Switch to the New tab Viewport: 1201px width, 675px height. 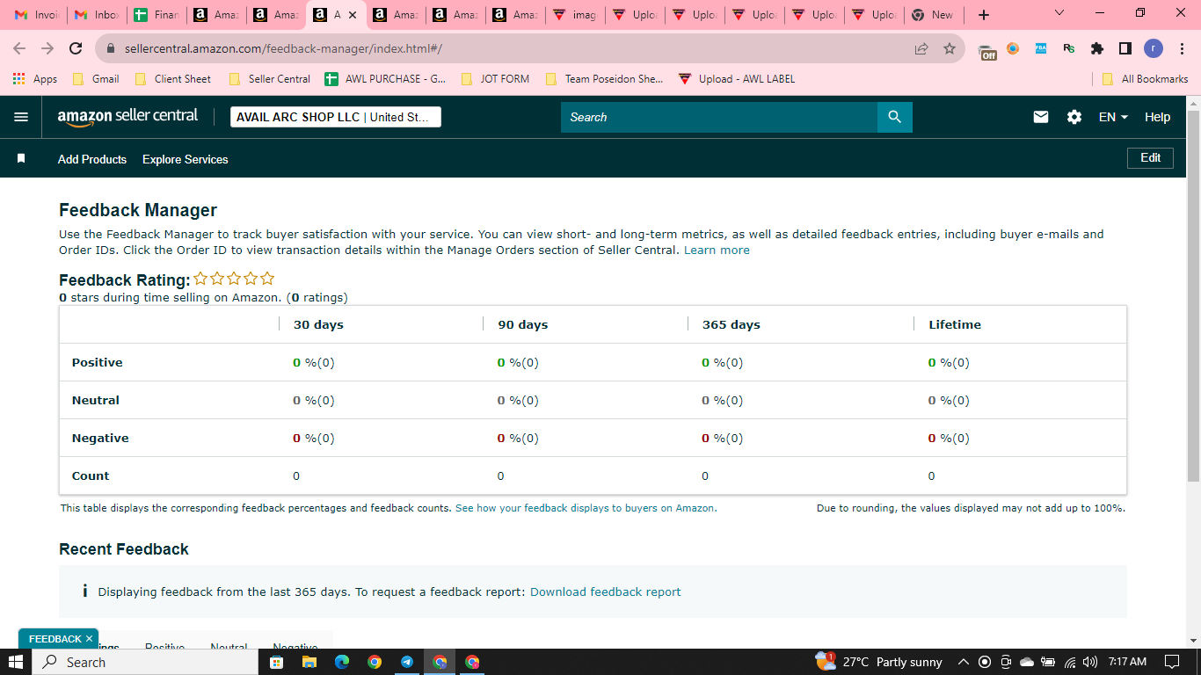pos(934,15)
